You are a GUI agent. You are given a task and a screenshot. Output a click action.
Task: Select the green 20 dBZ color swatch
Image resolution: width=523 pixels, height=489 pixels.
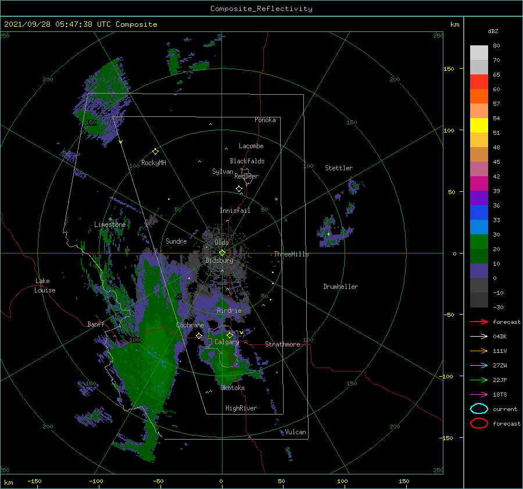point(479,256)
